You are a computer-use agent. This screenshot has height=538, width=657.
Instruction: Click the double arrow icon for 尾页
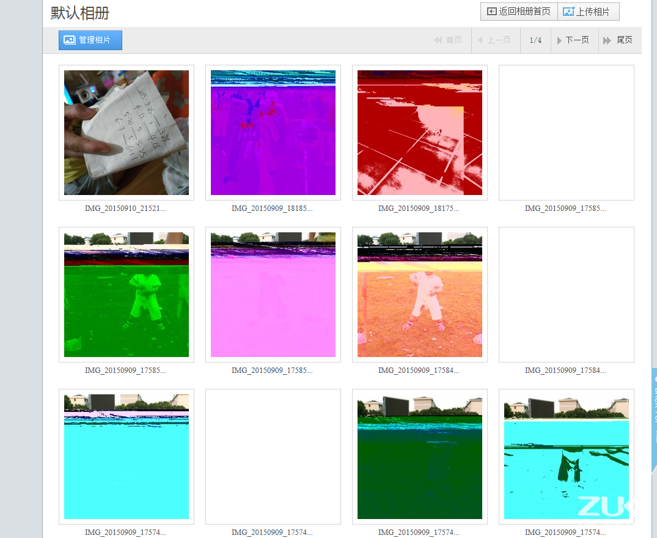pyautogui.click(x=607, y=40)
